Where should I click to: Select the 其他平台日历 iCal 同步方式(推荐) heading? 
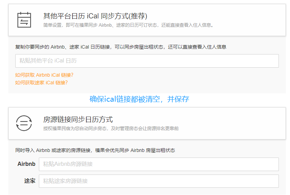coord(95,16)
